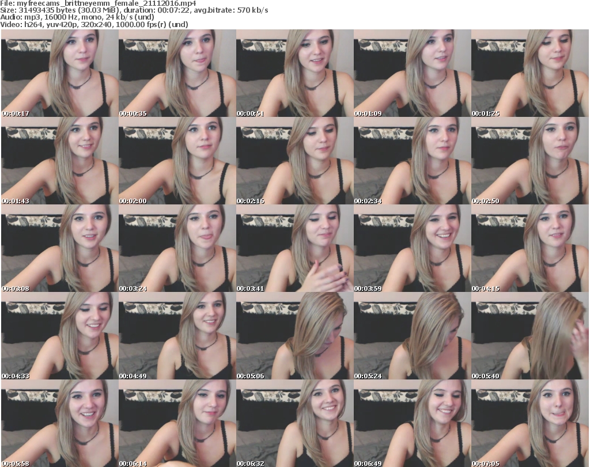Click the Audio mp3 info line
This screenshot has height=467, width=590.
(x=77, y=17)
